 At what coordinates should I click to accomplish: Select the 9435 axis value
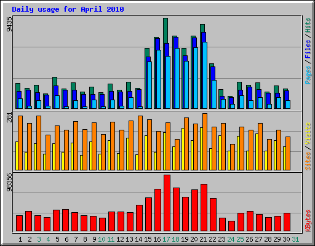9,24
